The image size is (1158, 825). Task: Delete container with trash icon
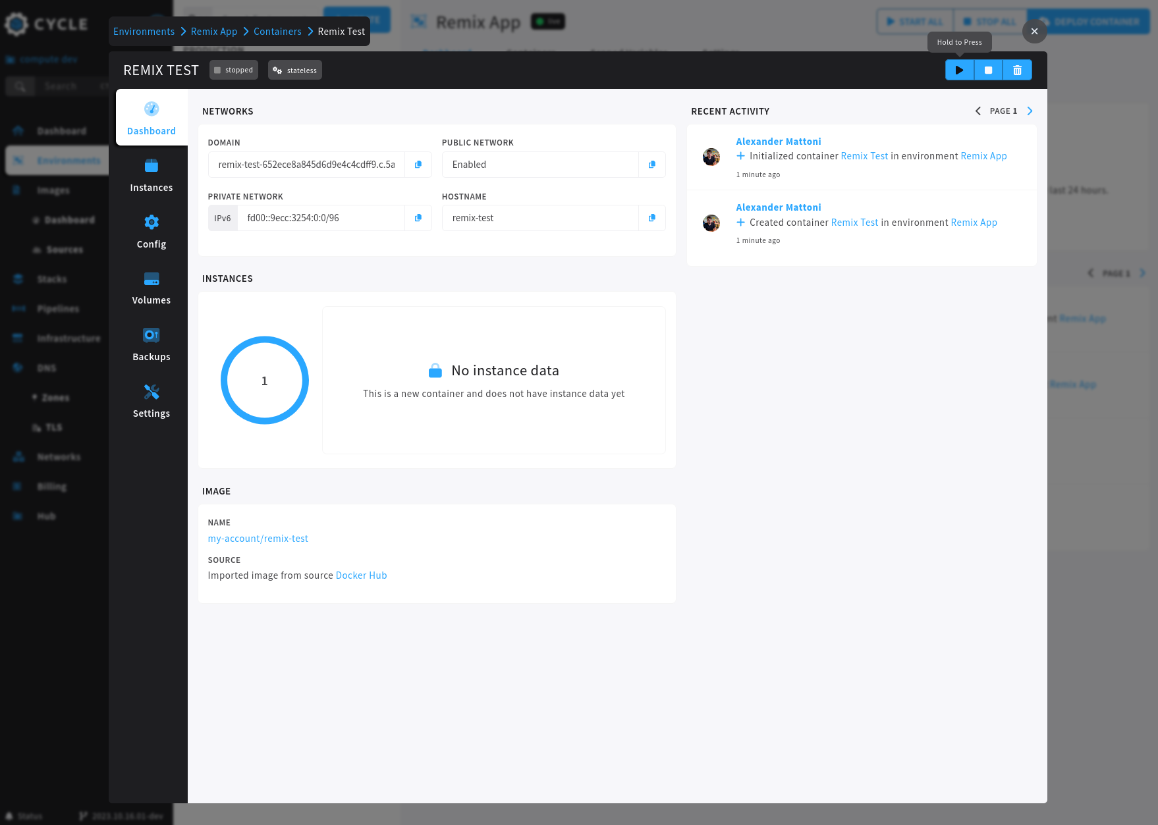pyautogui.click(x=1017, y=70)
